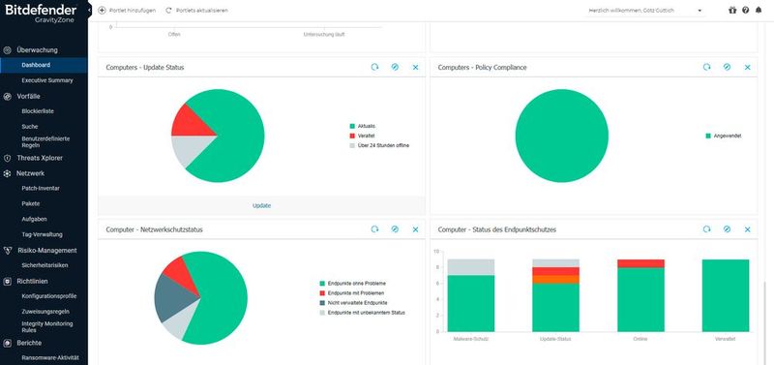Click the Veraltet bar in endpoint status chart
Viewport: 774px width, 365px height.
coord(726,295)
